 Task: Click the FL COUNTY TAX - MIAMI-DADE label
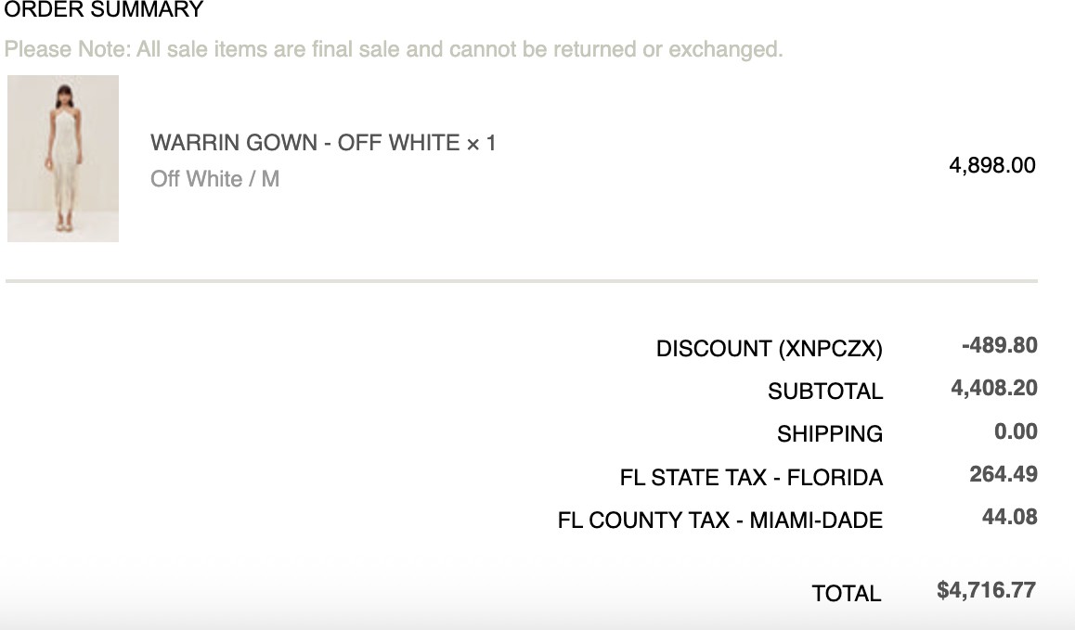[719, 521]
